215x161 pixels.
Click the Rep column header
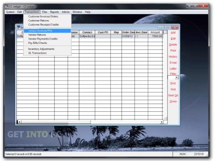(x=116, y=32)
